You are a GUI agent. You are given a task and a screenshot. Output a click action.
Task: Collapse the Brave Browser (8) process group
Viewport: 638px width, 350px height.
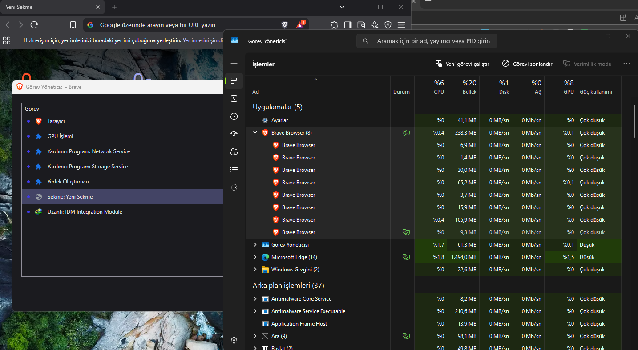(255, 132)
